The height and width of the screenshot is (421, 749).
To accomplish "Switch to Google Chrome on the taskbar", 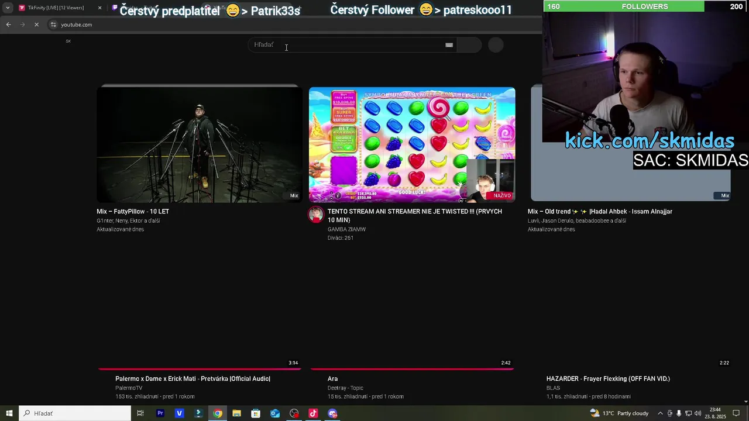I will click(217, 413).
